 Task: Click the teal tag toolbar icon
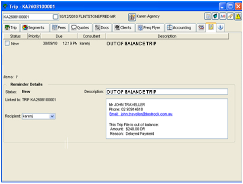215,16
